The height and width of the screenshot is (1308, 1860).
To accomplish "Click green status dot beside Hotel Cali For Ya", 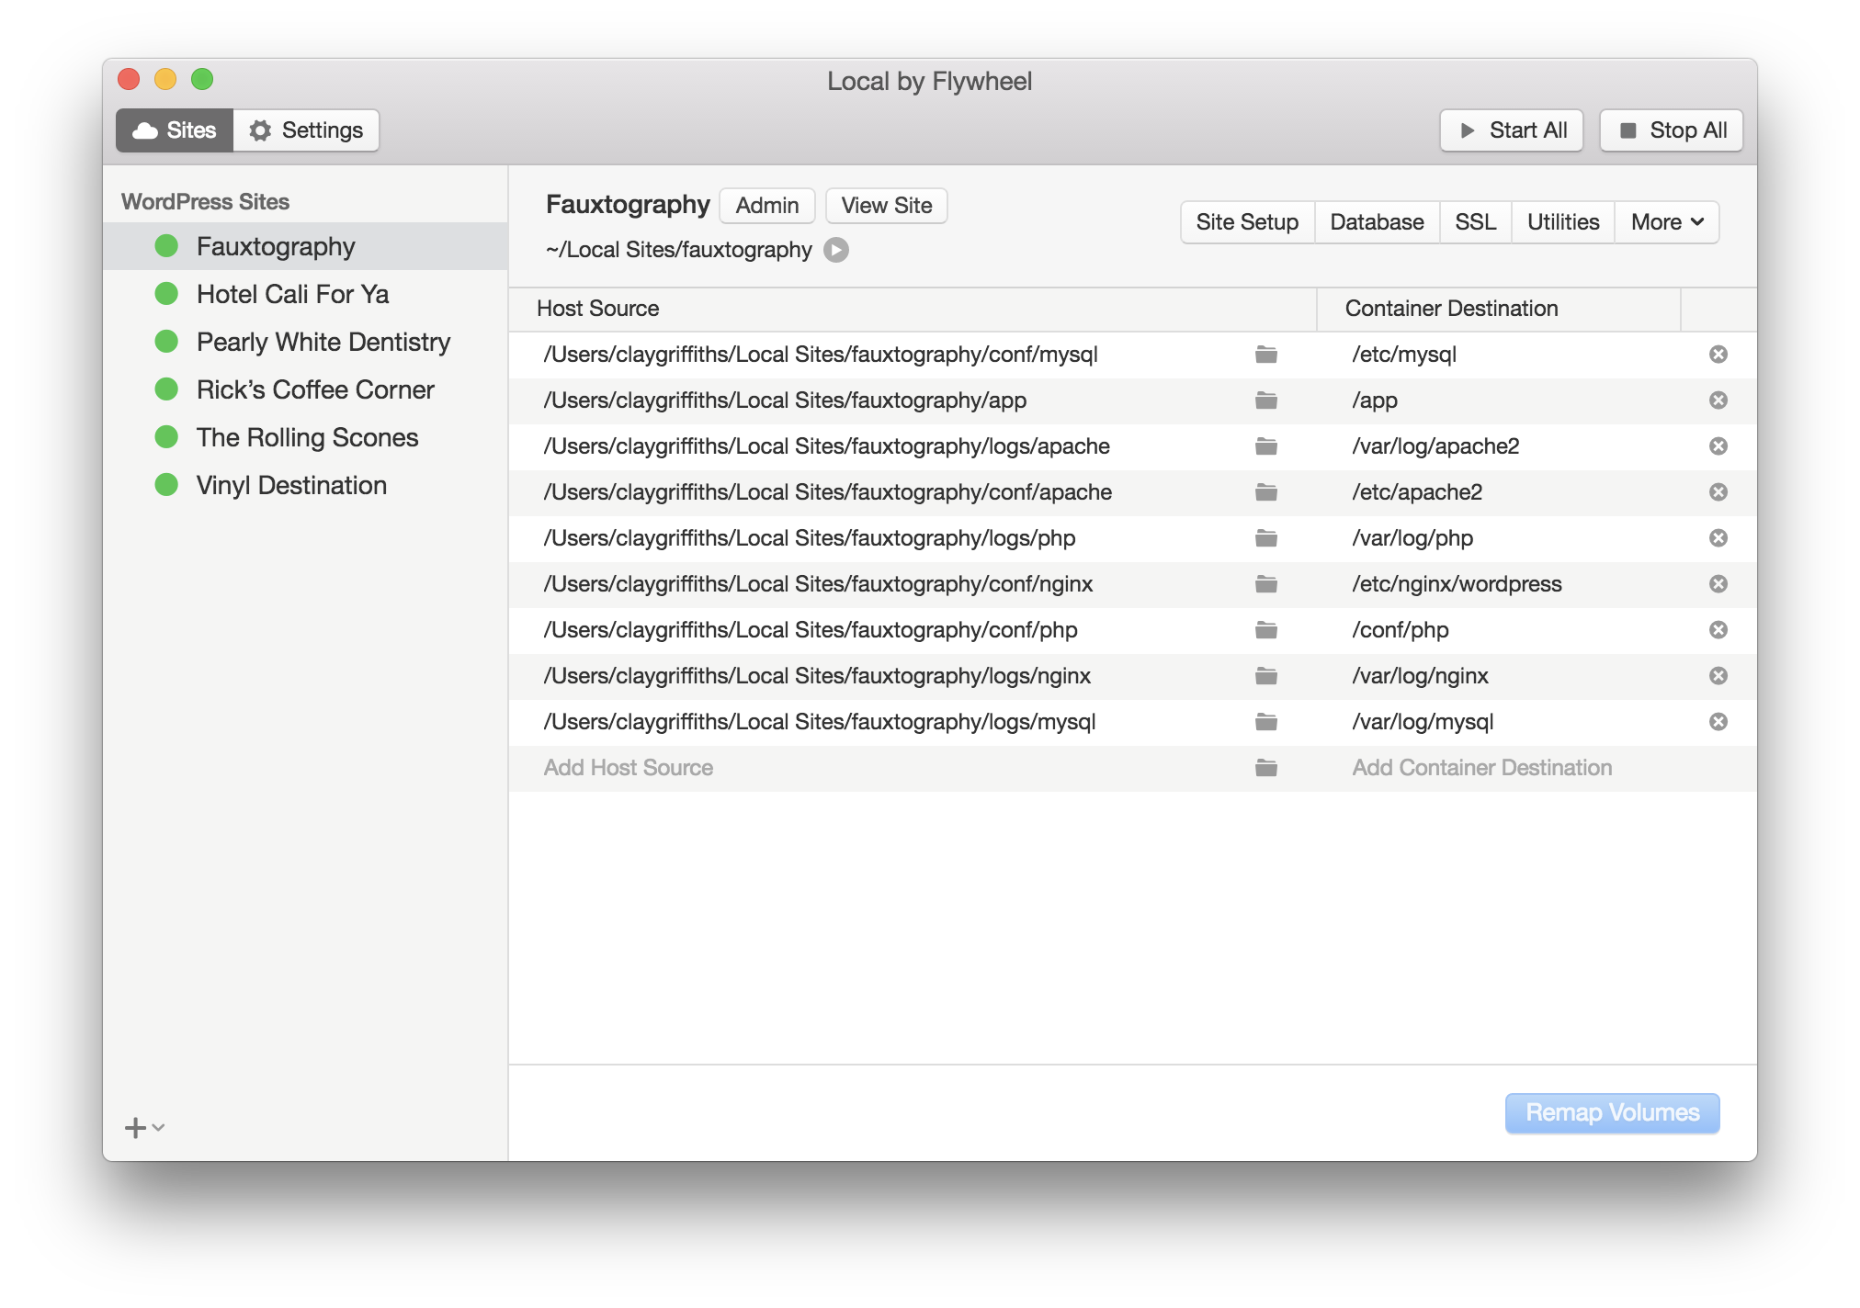I will (166, 294).
